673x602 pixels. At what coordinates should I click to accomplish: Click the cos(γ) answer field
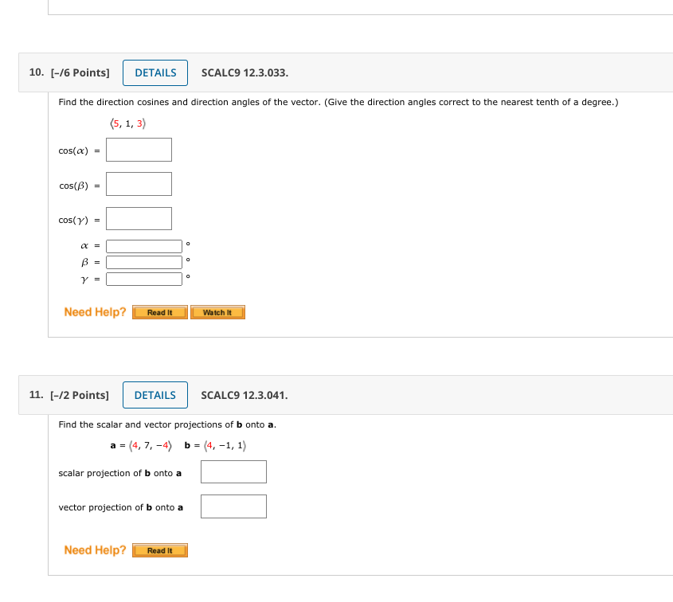pyautogui.click(x=139, y=217)
